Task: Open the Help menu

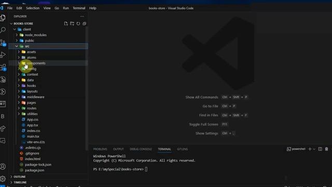Action: pos(92,8)
